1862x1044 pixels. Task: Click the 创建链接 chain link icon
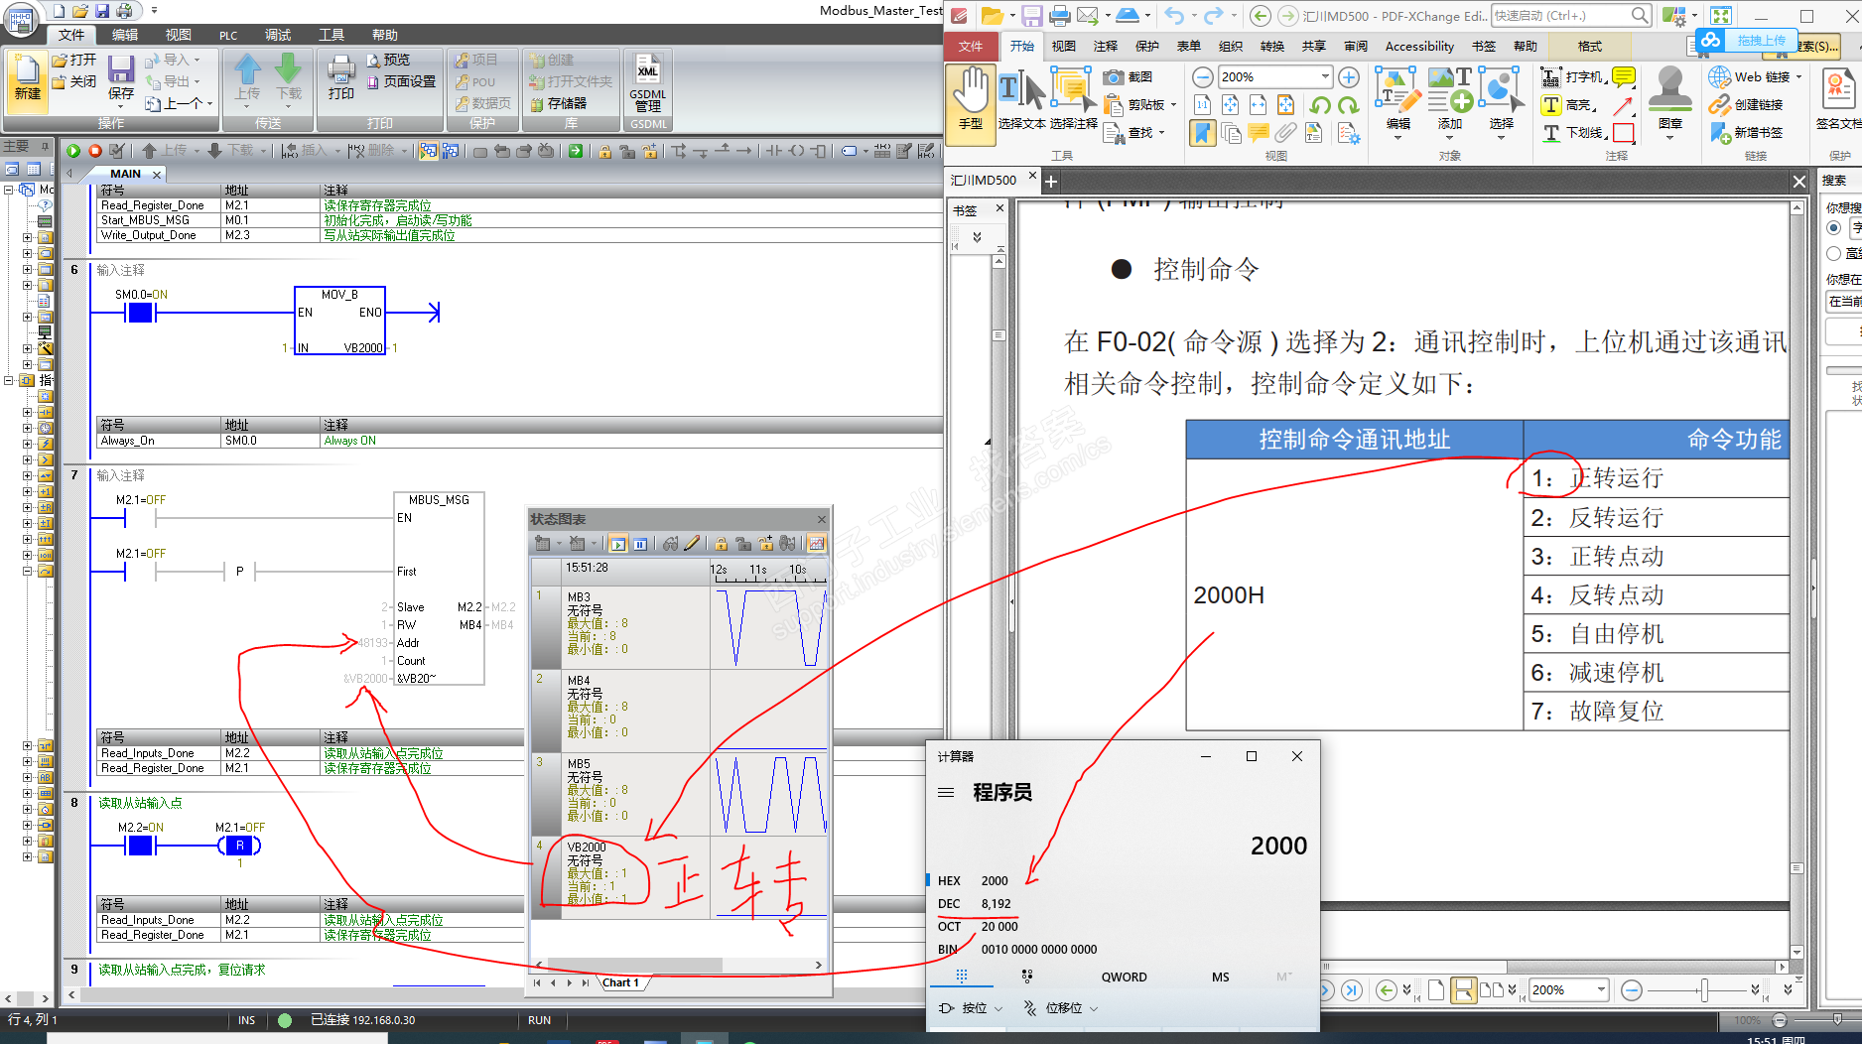click(x=1720, y=104)
